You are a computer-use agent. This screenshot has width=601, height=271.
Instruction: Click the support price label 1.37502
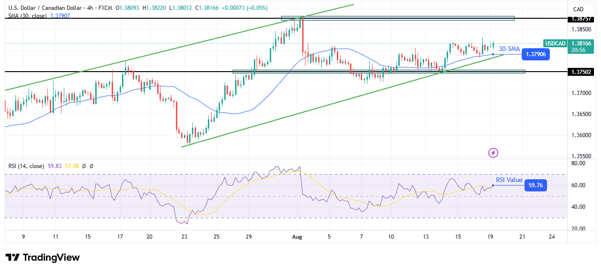pyautogui.click(x=581, y=71)
